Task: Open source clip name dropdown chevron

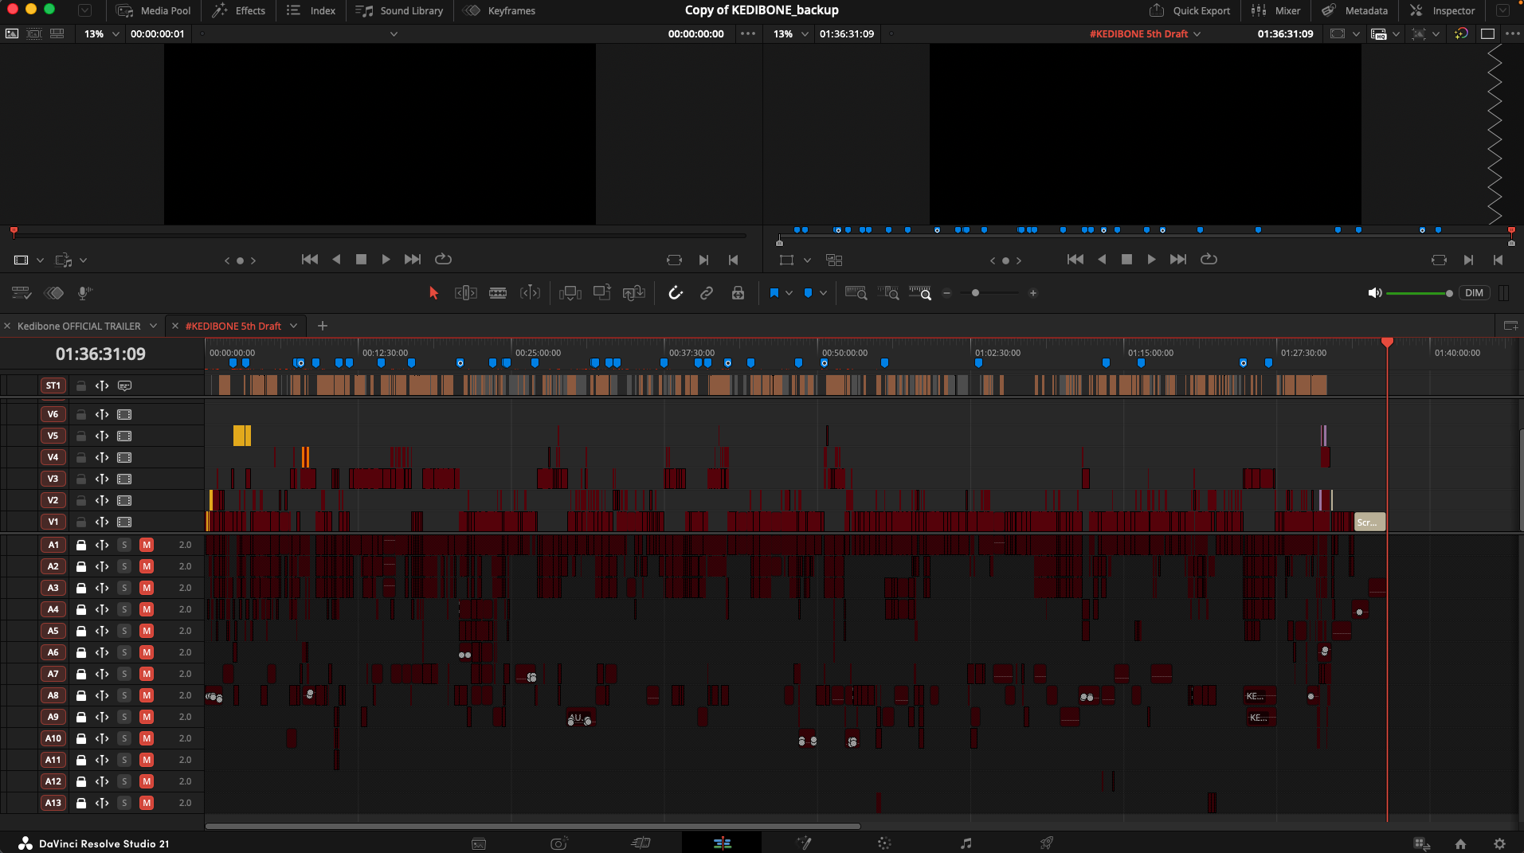Action: point(394,33)
